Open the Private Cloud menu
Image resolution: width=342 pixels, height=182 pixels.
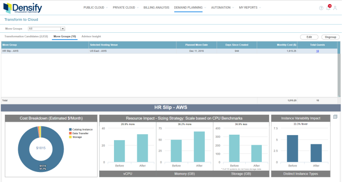(124, 7)
